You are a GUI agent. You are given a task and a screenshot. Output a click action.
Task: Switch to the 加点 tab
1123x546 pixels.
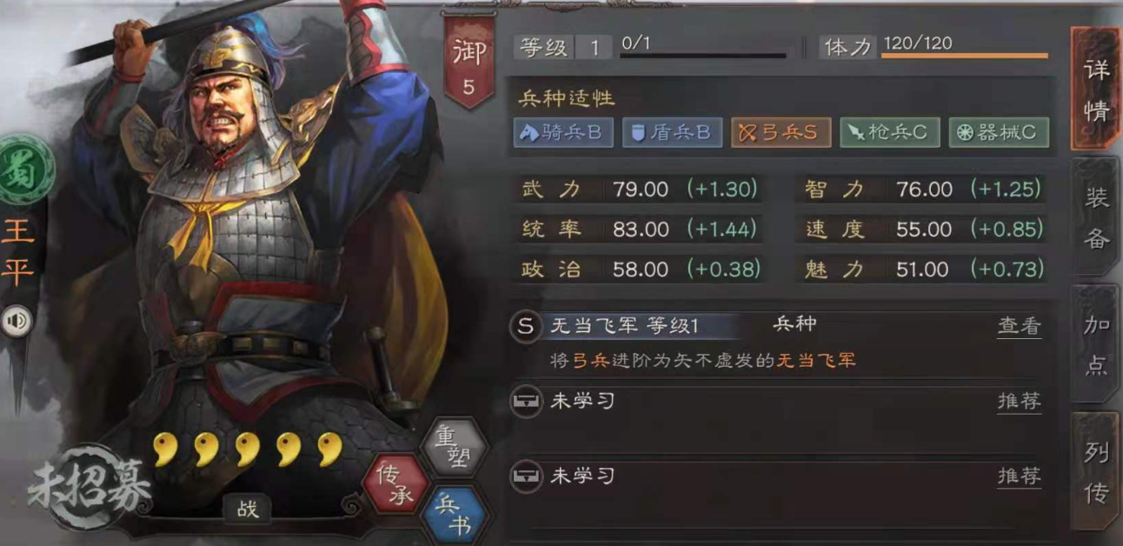[x=1096, y=344]
